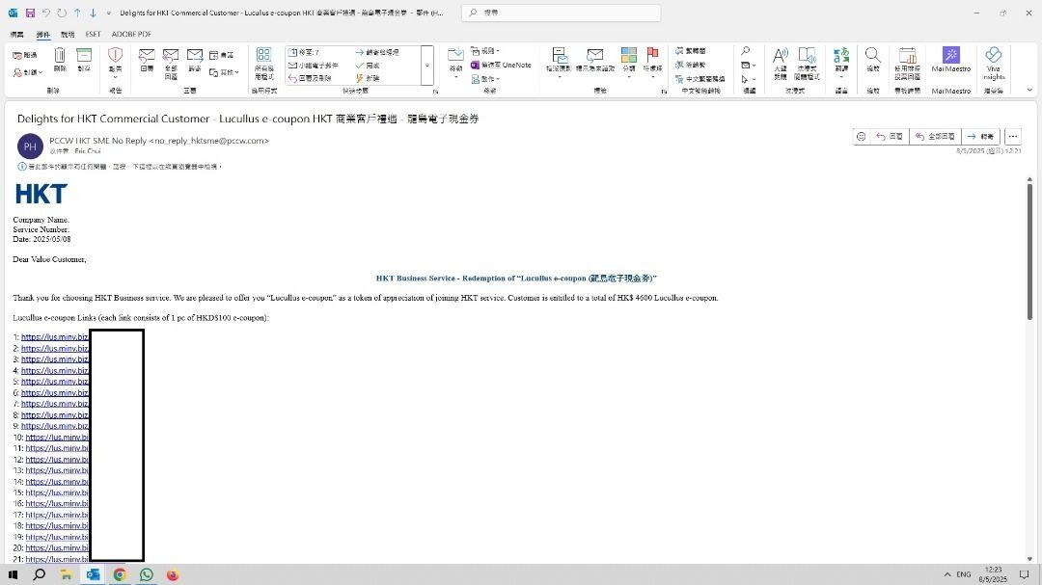Viewport: 1042px width, 585px height.
Task: Click the smiley reaction button in message header
Action: 862,136
